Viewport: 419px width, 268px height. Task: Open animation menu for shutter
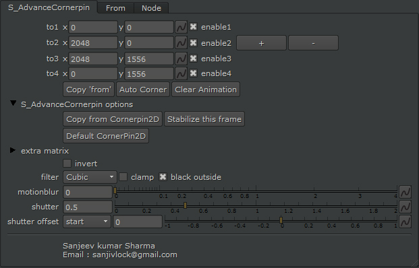click(x=405, y=207)
